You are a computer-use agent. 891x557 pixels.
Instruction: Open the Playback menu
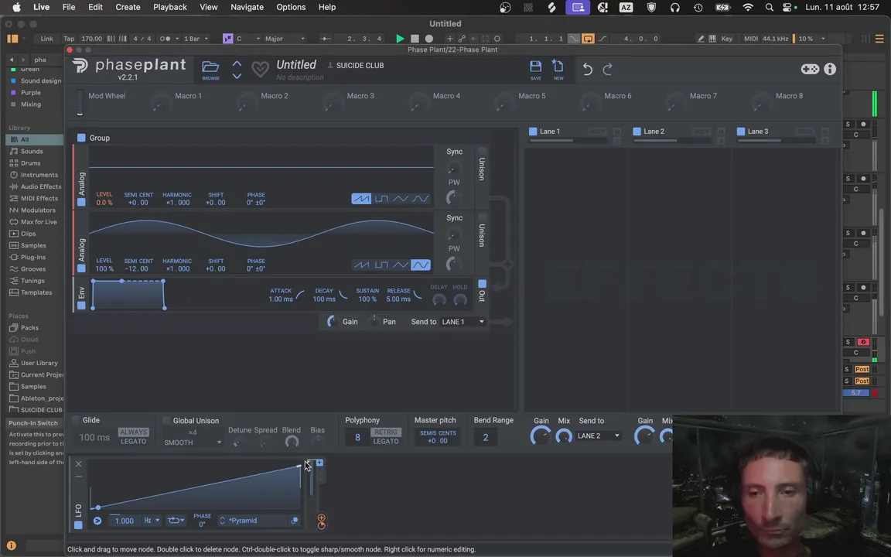pos(170,8)
